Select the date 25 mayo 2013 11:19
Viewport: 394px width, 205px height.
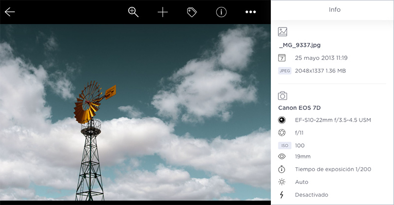point(321,58)
